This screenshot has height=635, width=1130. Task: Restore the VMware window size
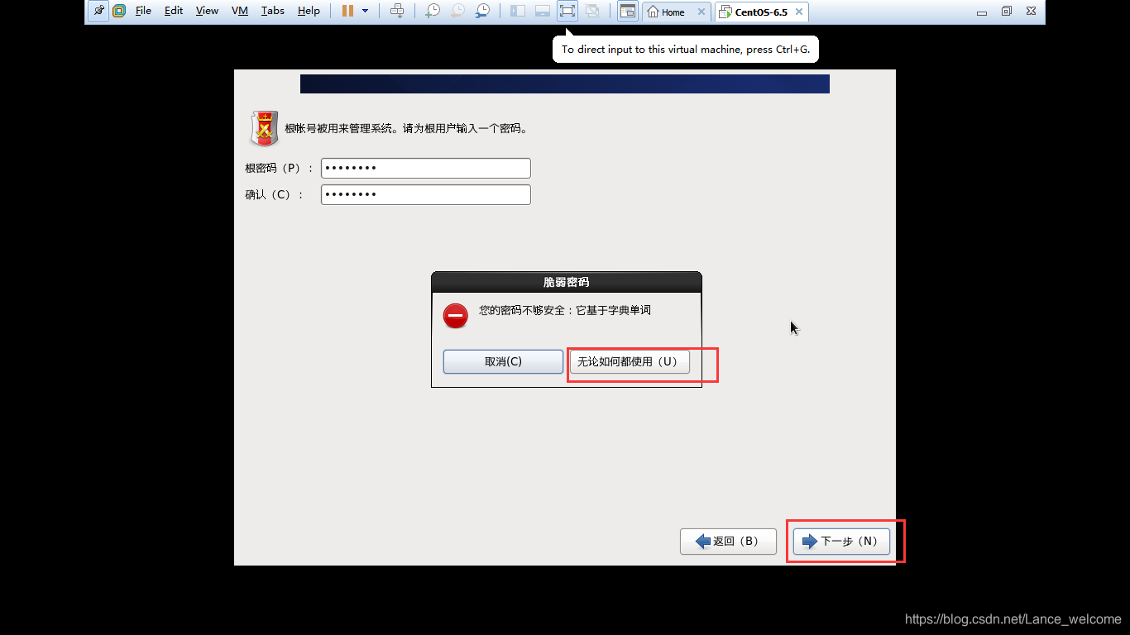(x=1007, y=12)
